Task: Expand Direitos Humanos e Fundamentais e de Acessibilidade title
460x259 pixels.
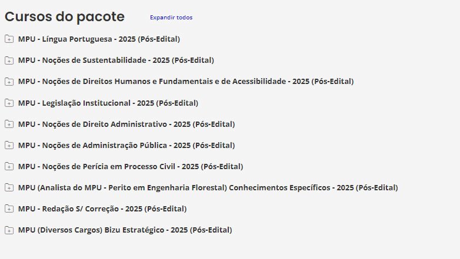Action: pyautogui.click(x=186, y=82)
